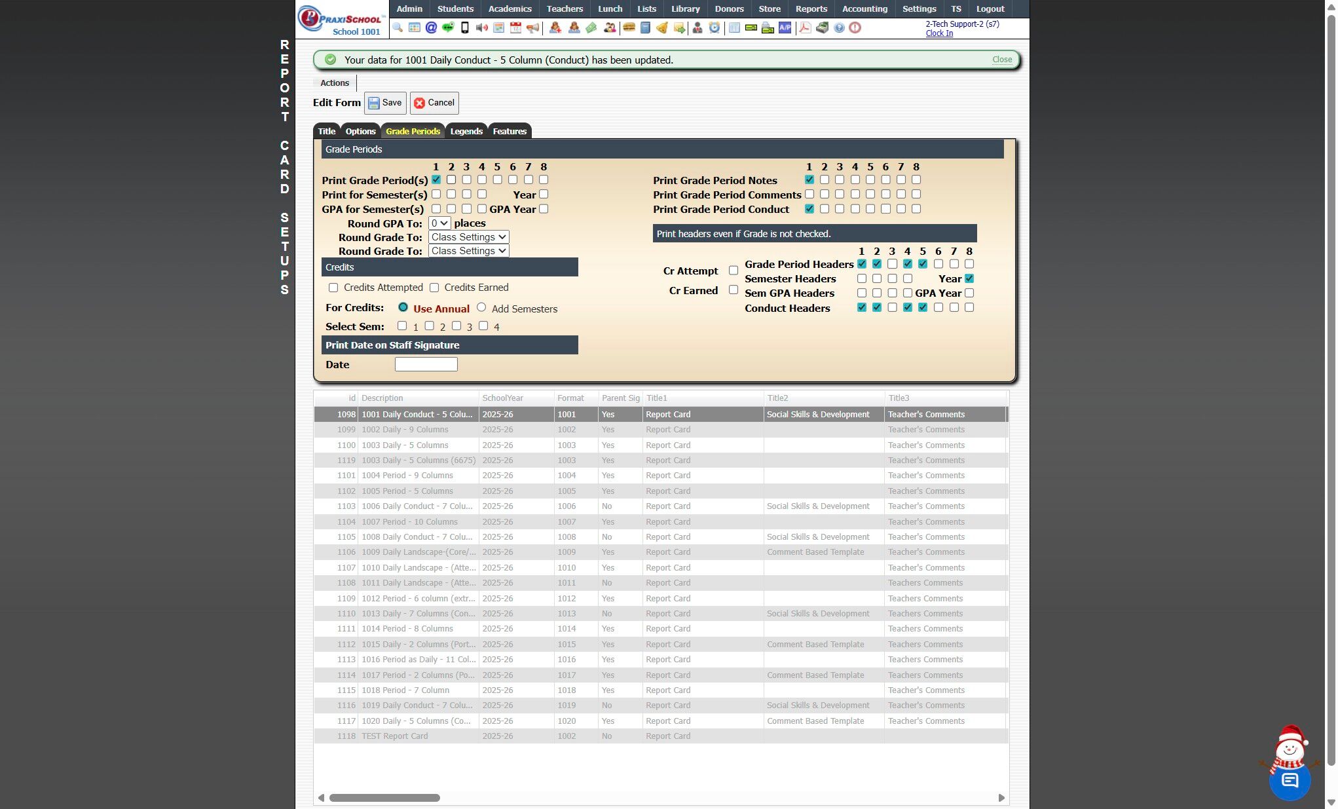Open the Academics menu
1338x809 pixels.
point(510,9)
